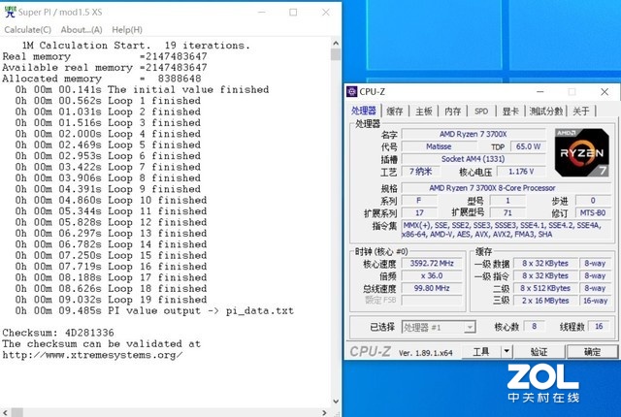This screenshot has height=417, width=621.
Task: Click the 65.0 W TDP field
Action: pyautogui.click(x=528, y=146)
